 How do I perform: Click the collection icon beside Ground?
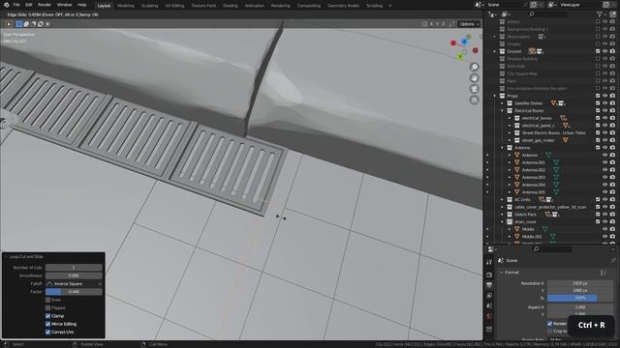[502, 51]
